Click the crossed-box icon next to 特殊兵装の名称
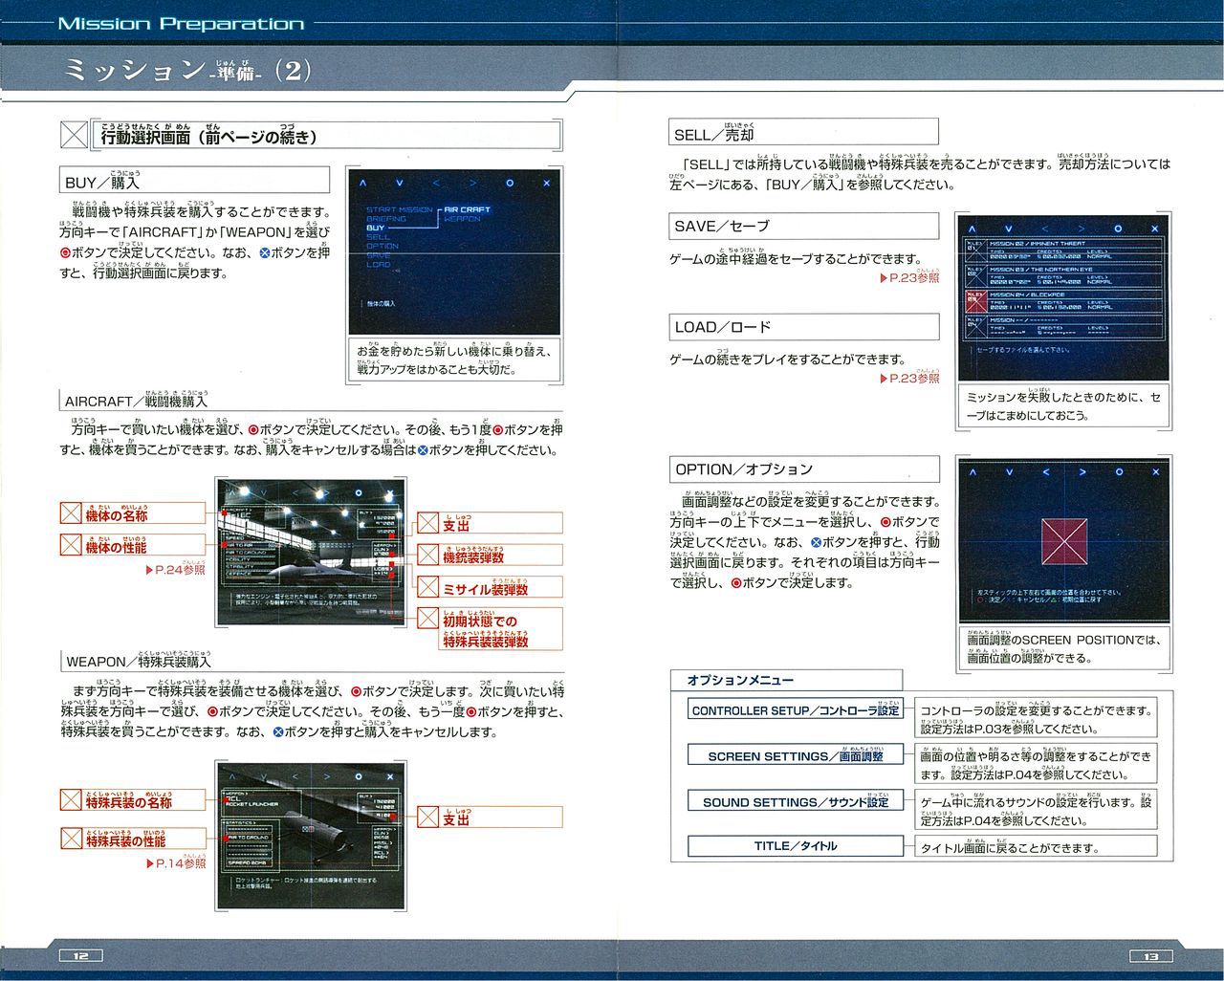The image size is (1224, 981). (x=71, y=799)
